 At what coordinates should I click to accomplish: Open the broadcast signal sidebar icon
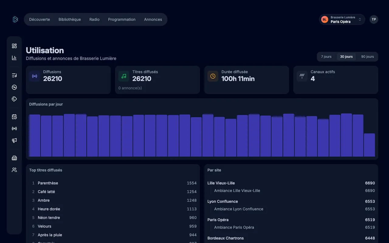14,128
